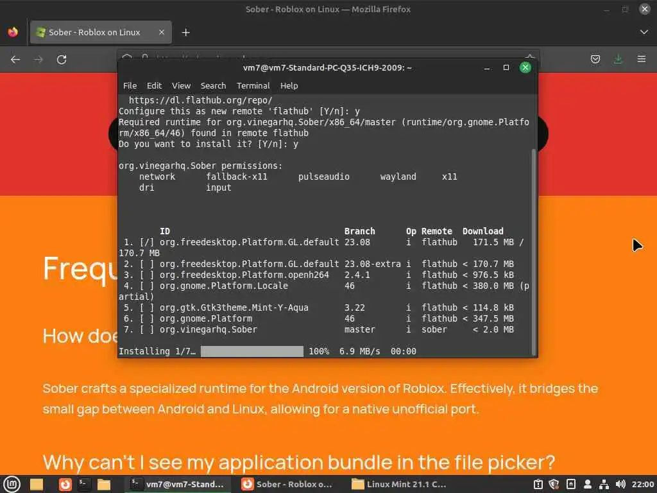Click the Firefox logo icon left of tabs
Viewport: 657px width, 493px height.
[13, 32]
